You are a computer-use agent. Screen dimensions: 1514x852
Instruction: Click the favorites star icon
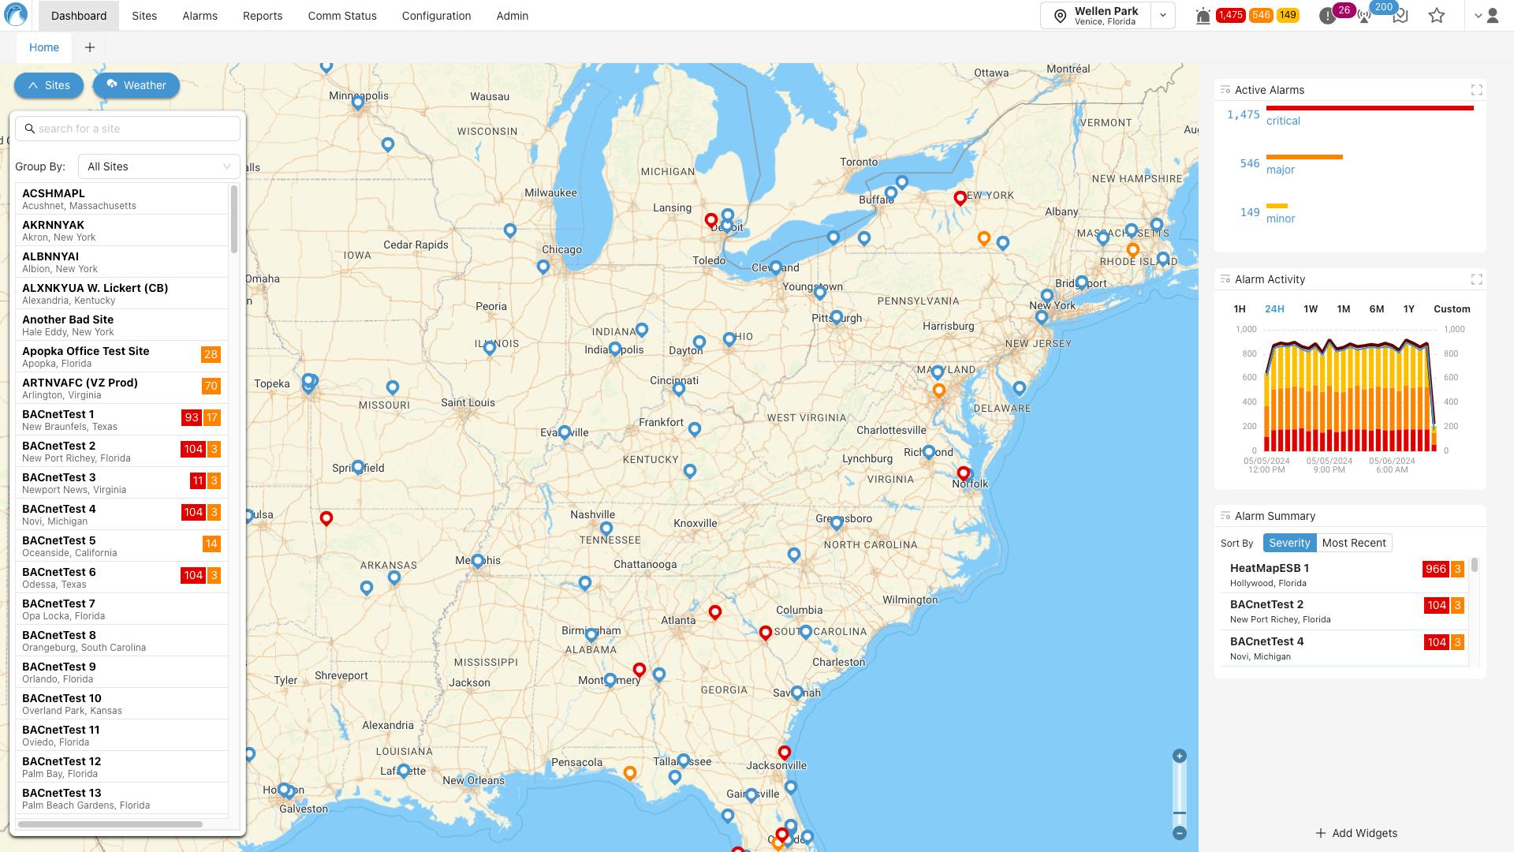click(x=1437, y=16)
